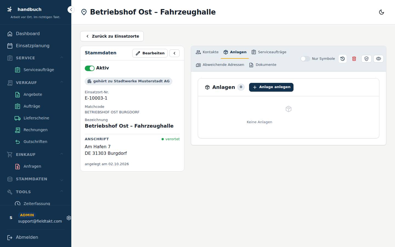
Task: Click Anlage anlegen button
Action: [271, 87]
